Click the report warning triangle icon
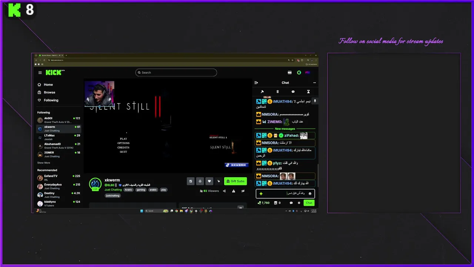474x267 pixels. (x=233, y=191)
